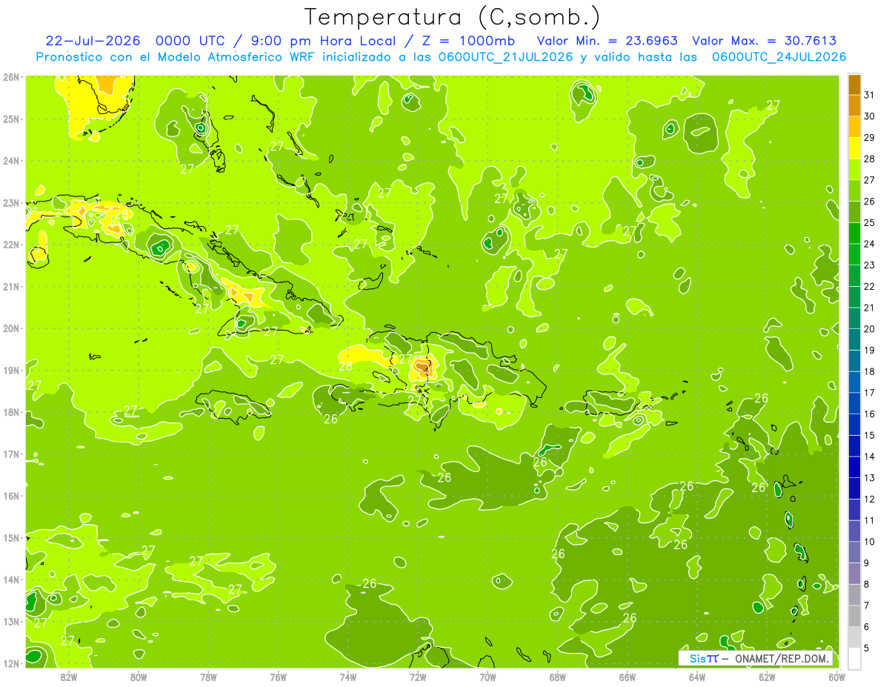The image size is (889, 687).
Task: Click the '21N' latitude axis label
Action: [x=11, y=286]
